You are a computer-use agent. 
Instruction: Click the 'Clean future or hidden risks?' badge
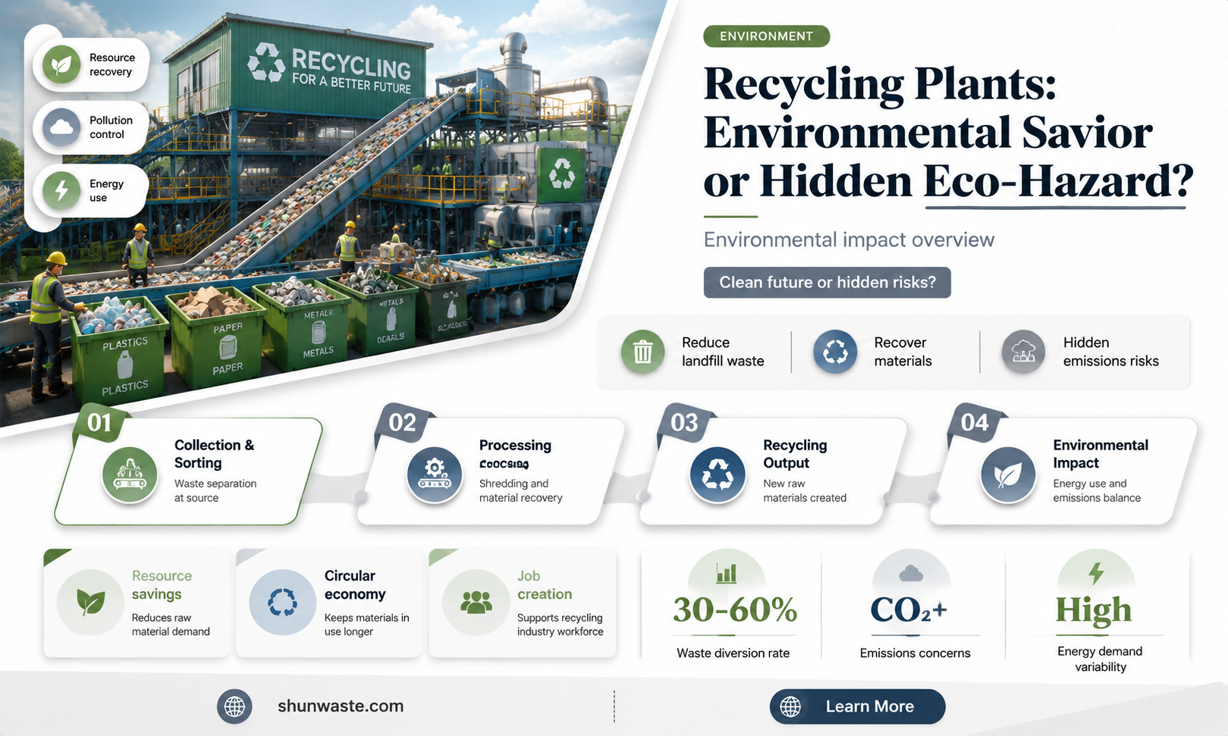click(x=827, y=282)
